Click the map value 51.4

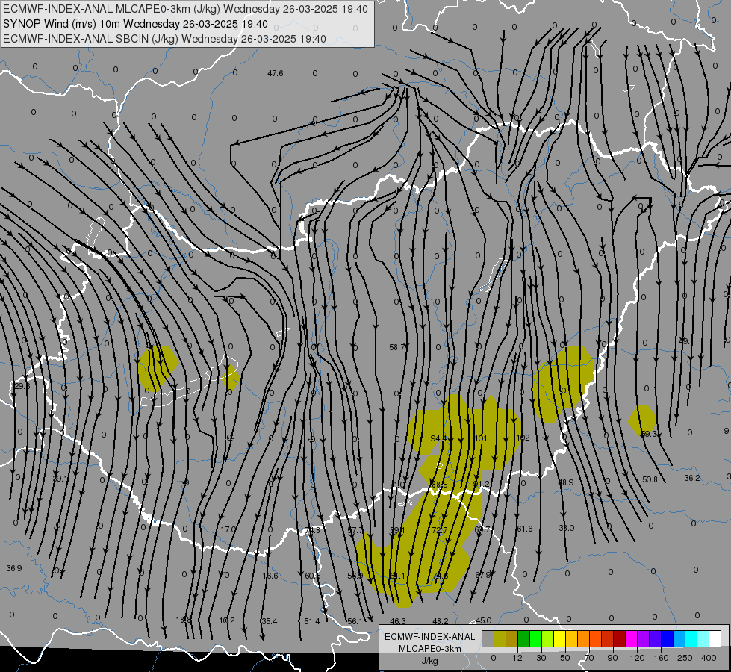312,621
